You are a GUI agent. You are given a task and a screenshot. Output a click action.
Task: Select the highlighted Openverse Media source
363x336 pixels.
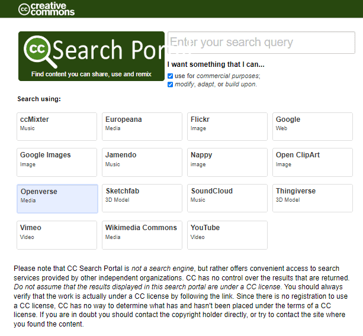coord(57,199)
